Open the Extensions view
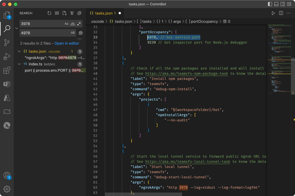 point(7,70)
